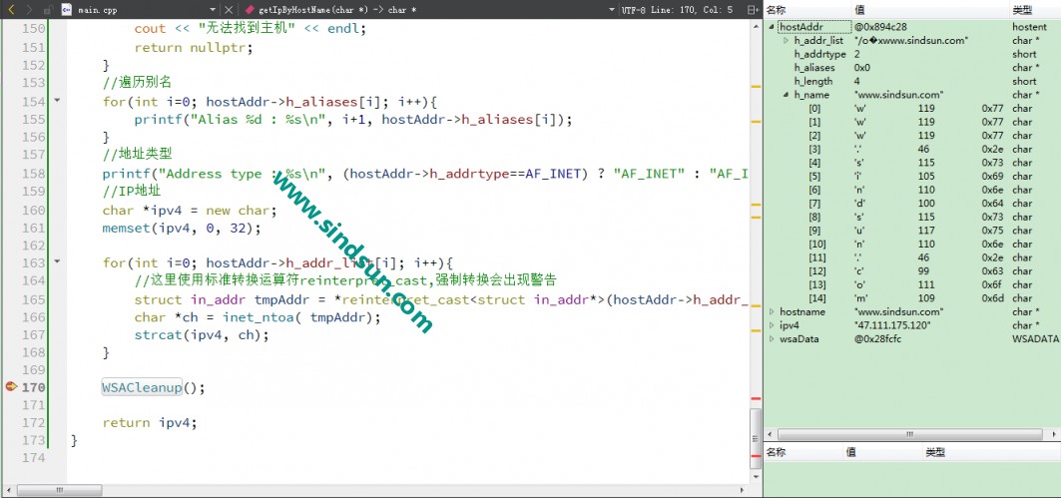Image resolution: width=1061 pixels, height=498 pixels.
Task: Go back with the left arrow icon
Action: click(x=10, y=9)
